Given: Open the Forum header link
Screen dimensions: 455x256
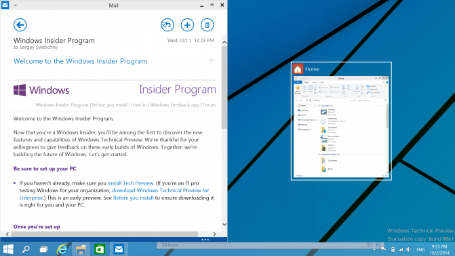Looking at the screenshot, I should [209, 105].
